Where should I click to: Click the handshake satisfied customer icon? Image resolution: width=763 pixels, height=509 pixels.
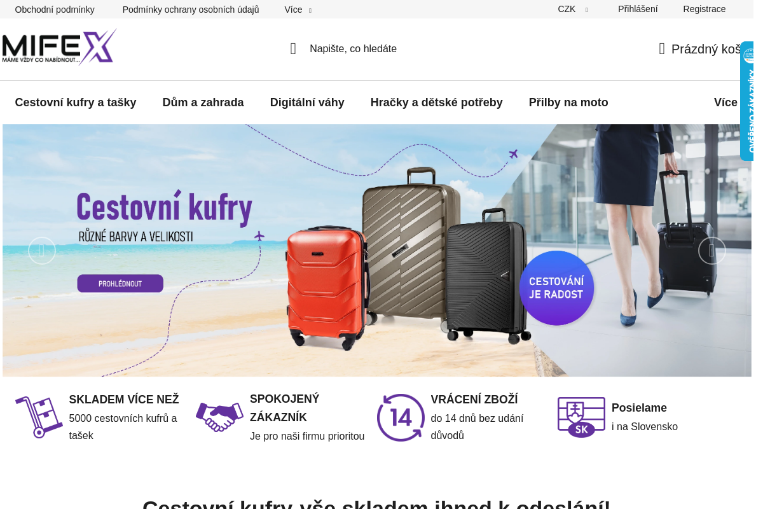[219, 417]
